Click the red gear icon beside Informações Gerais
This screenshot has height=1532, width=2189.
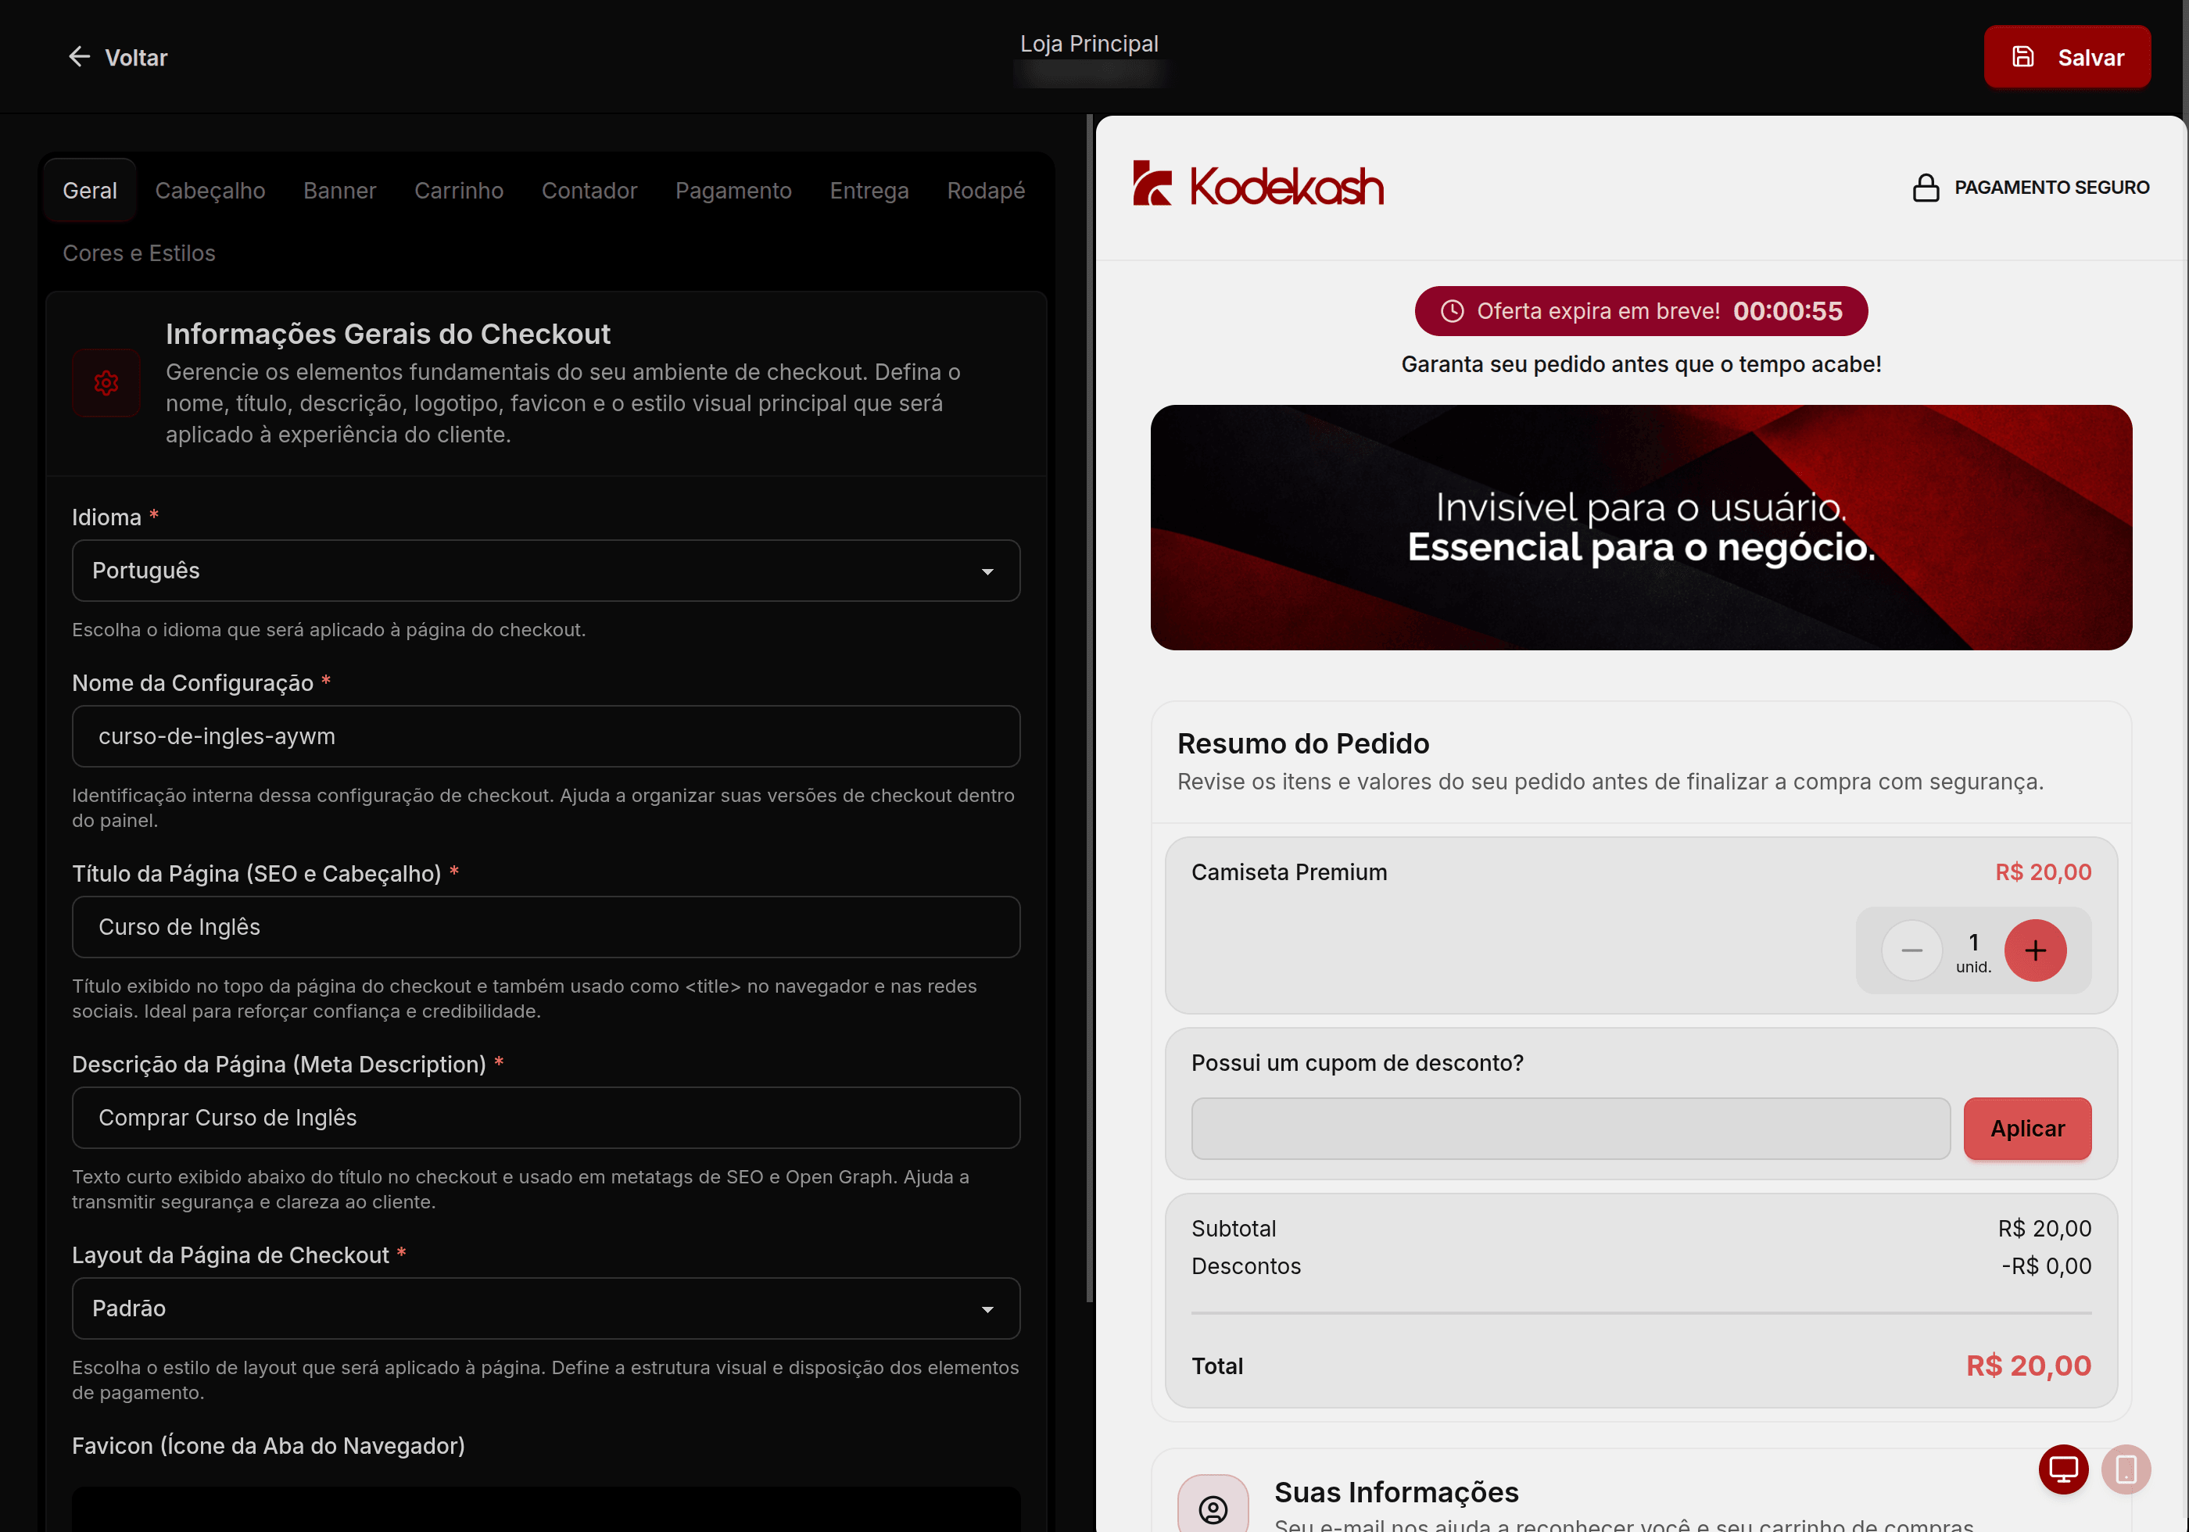tap(106, 383)
